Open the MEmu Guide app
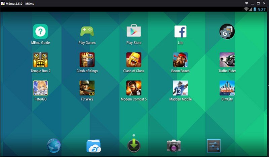Image resolution: width=269 pixels, height=157 pixels. click(x=40, y=32)
